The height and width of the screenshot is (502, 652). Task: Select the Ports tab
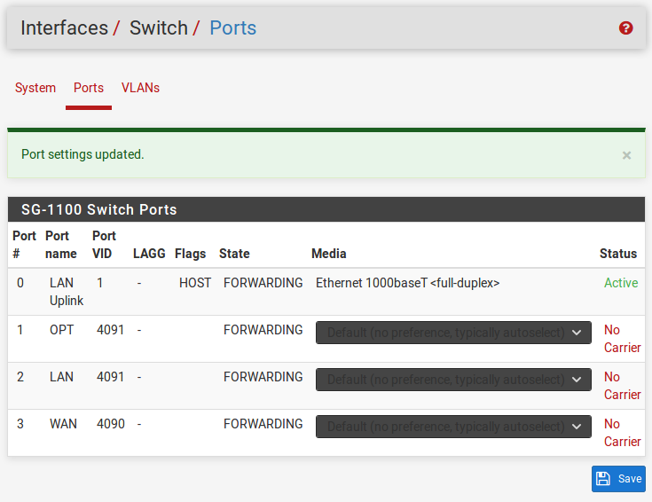coord(89,88)
